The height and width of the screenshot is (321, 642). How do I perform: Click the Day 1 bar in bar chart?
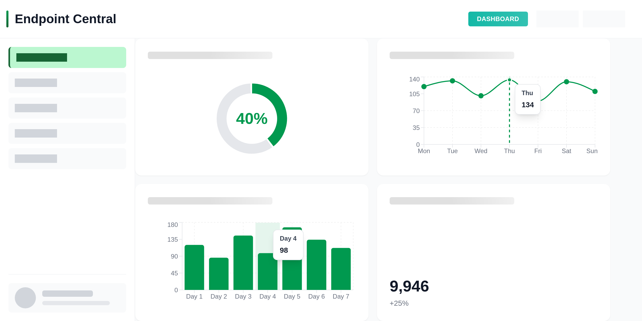(x=194, y=267)
